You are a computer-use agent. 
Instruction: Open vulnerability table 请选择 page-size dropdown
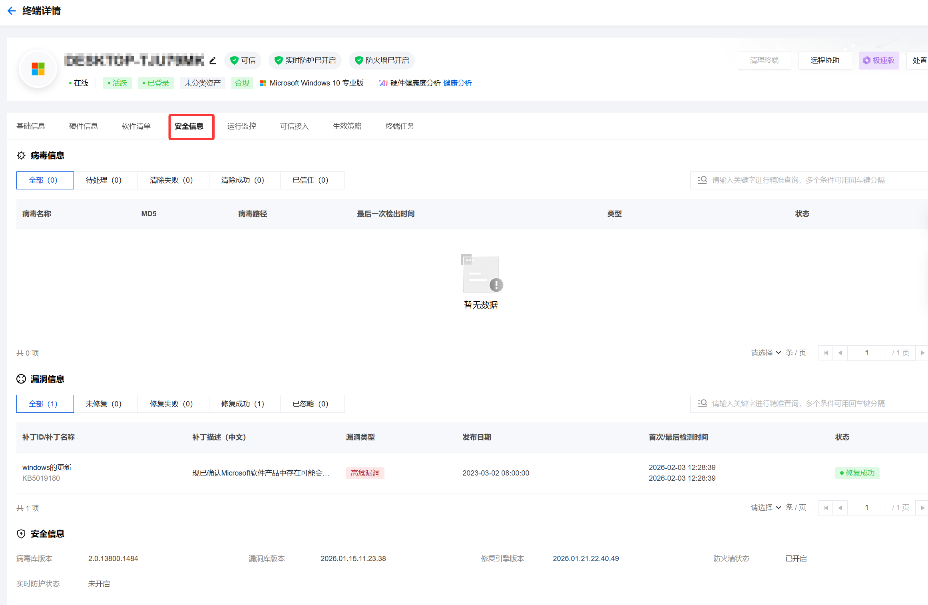(765, 507)
